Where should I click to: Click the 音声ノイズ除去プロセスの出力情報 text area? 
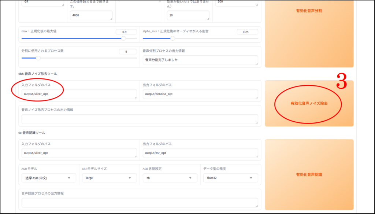point(140,119)
